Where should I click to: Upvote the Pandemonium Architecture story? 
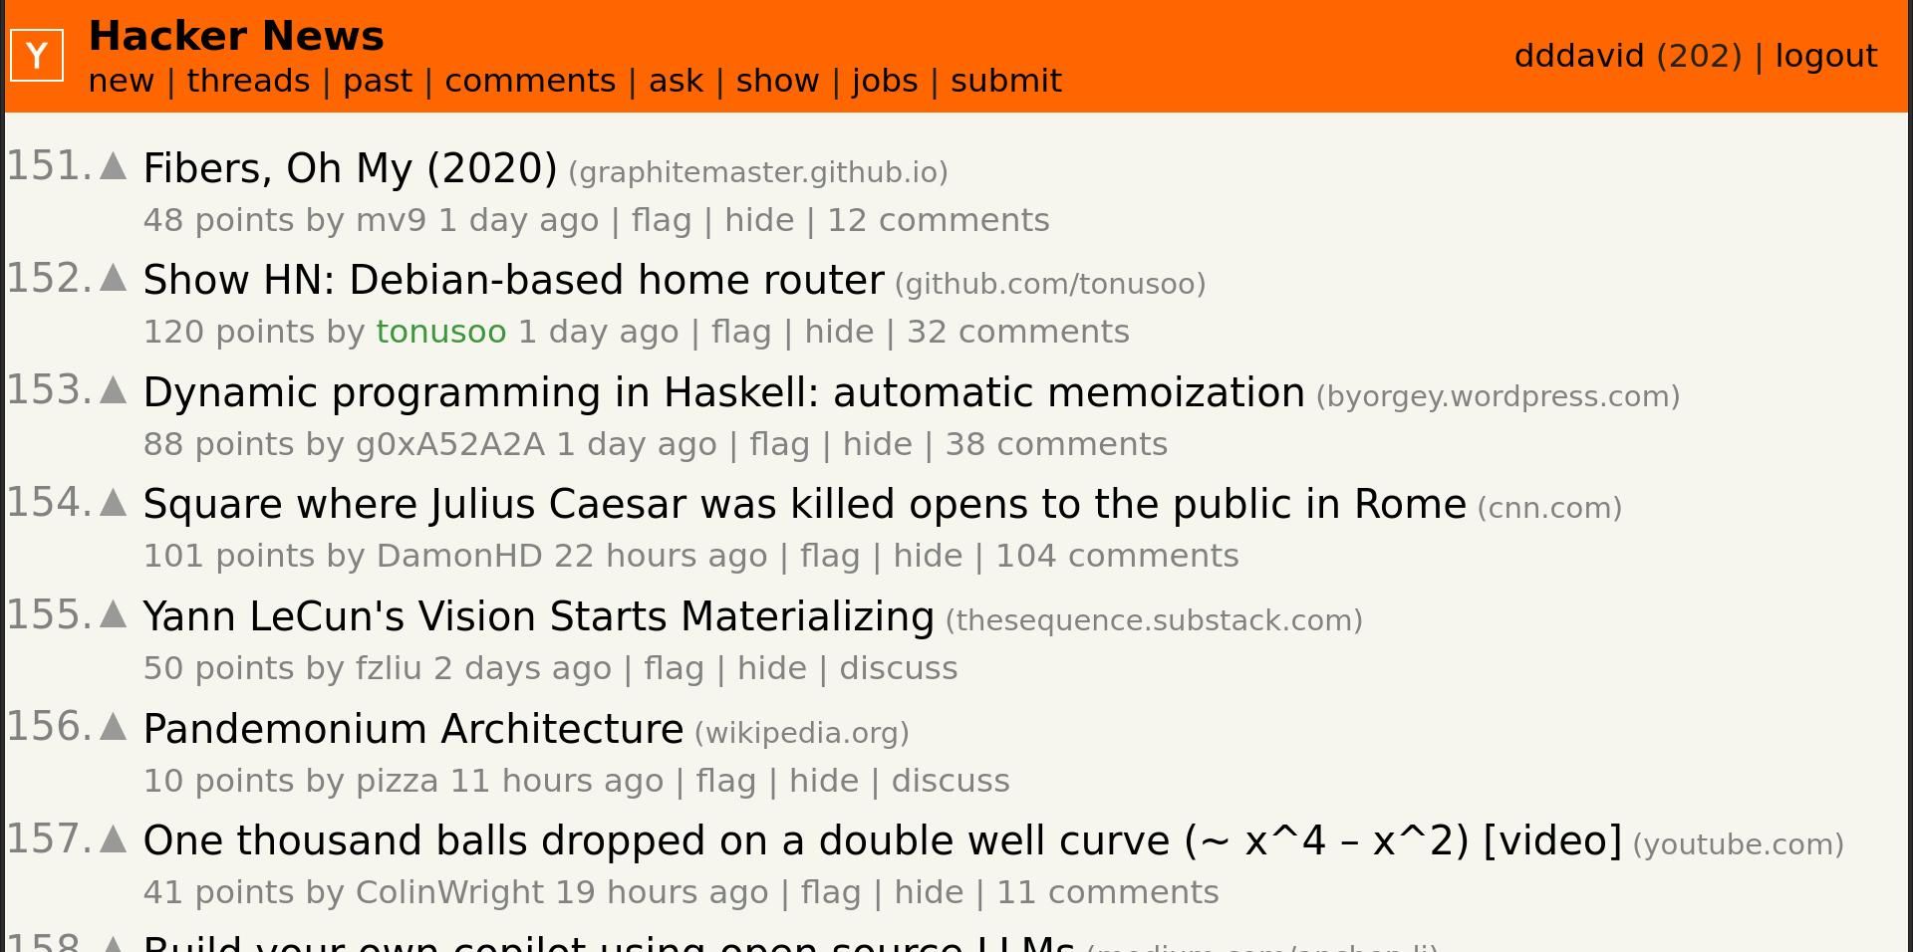[114, 728]
